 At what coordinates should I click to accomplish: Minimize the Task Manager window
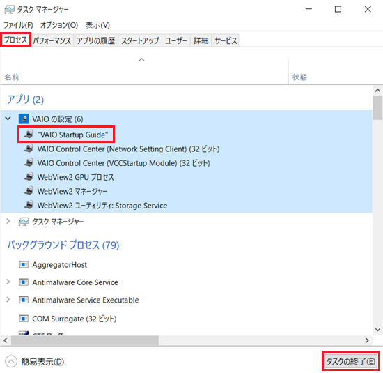point(308,9)
